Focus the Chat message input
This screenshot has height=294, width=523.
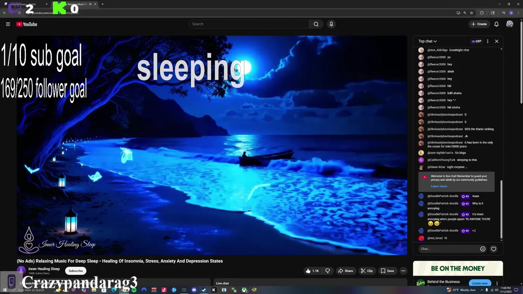point(449,249)
